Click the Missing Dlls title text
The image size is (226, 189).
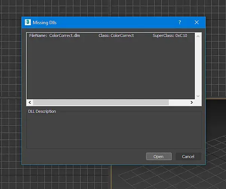45,23
